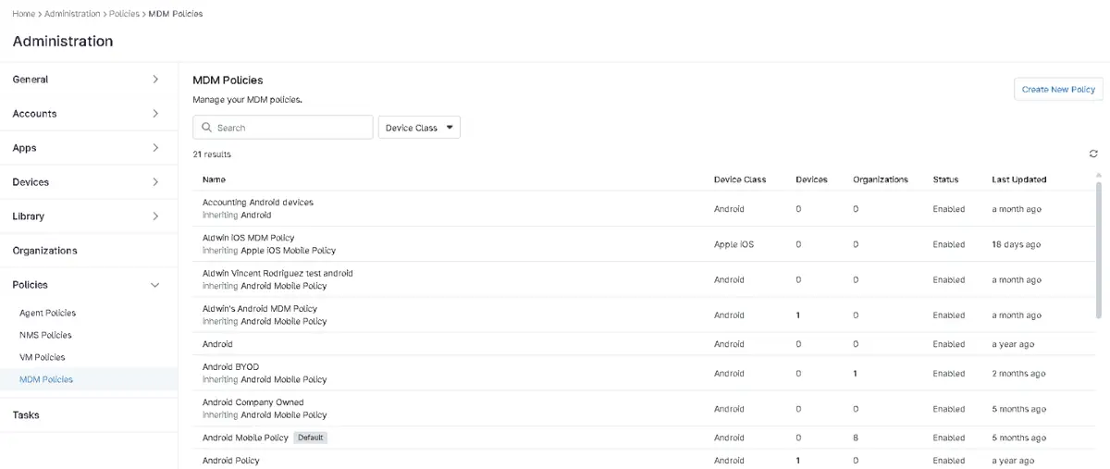Image resolution: width=1110 pixels, height=469 pixels.
Task: Open Android BYOD policy
Action: 230,367
